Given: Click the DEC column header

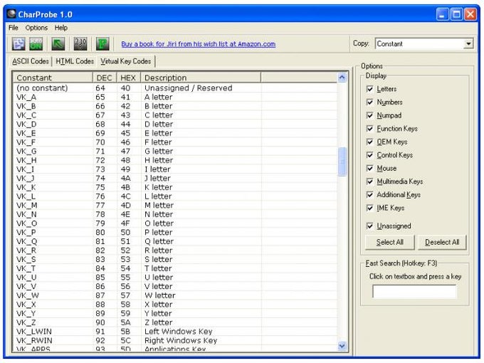Looking at the screenshot, I should tap(105, 78).
